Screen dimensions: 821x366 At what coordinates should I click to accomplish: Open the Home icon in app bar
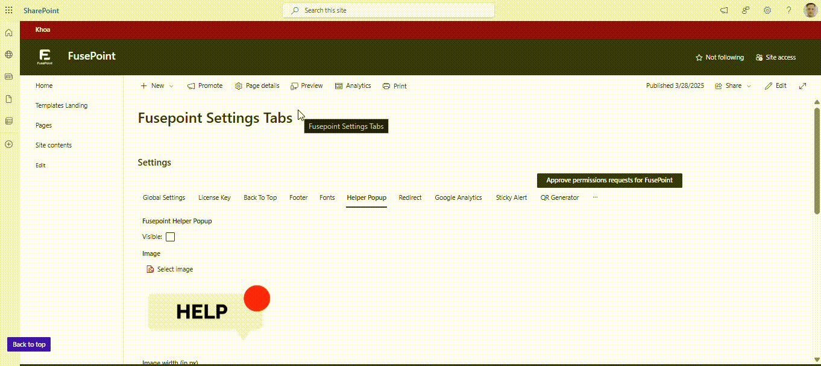8,33
